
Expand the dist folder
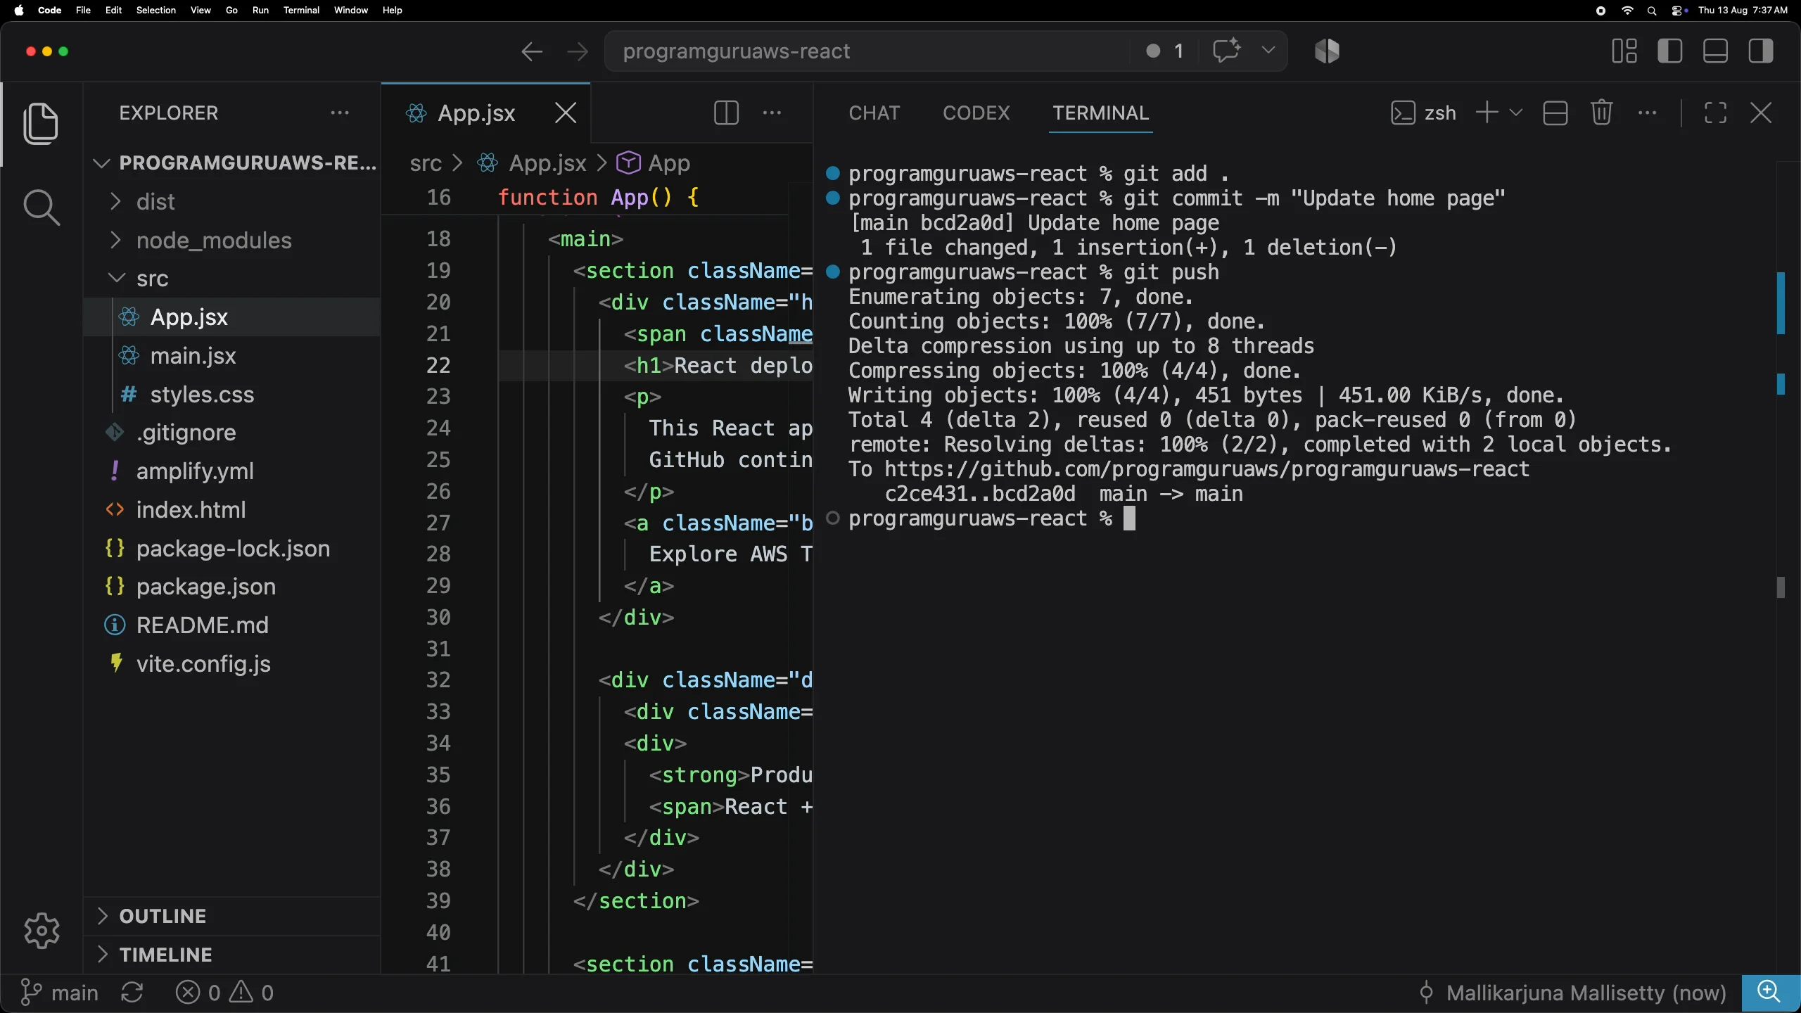232,202
